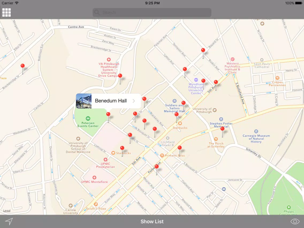Image resolution: width=304 pixels, height=228 pixels.
Task: Tap the UPMC Presbyterian hospital icon
Action: coord(105,159)
